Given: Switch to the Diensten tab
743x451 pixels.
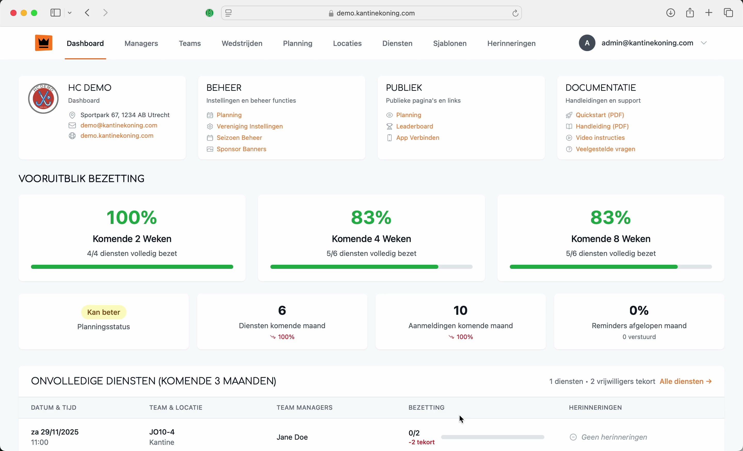Looking at the screenshot, I should (x=397, y=43).
